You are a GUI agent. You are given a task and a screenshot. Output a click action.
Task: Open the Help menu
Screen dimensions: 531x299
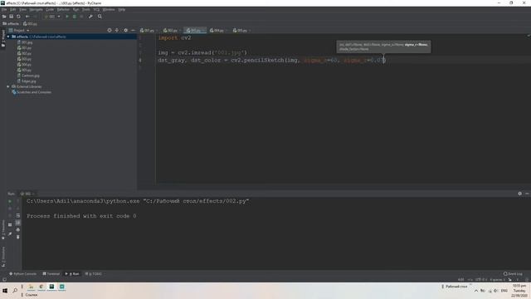pos(122,9)
